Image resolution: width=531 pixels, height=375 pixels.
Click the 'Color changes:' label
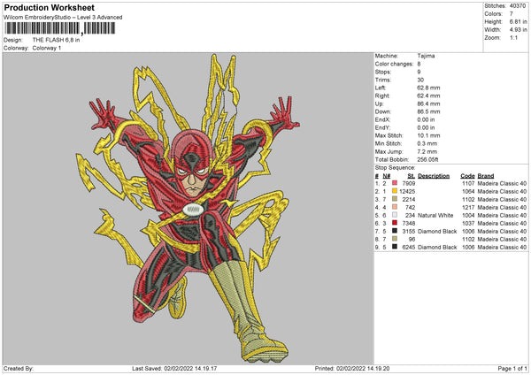tap(394, 64)
